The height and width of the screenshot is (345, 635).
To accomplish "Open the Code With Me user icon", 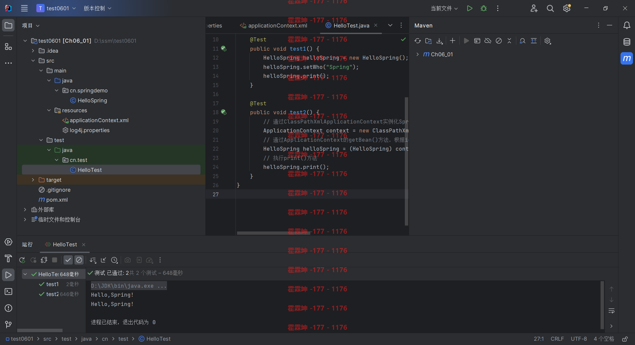I will pos(534,8).
